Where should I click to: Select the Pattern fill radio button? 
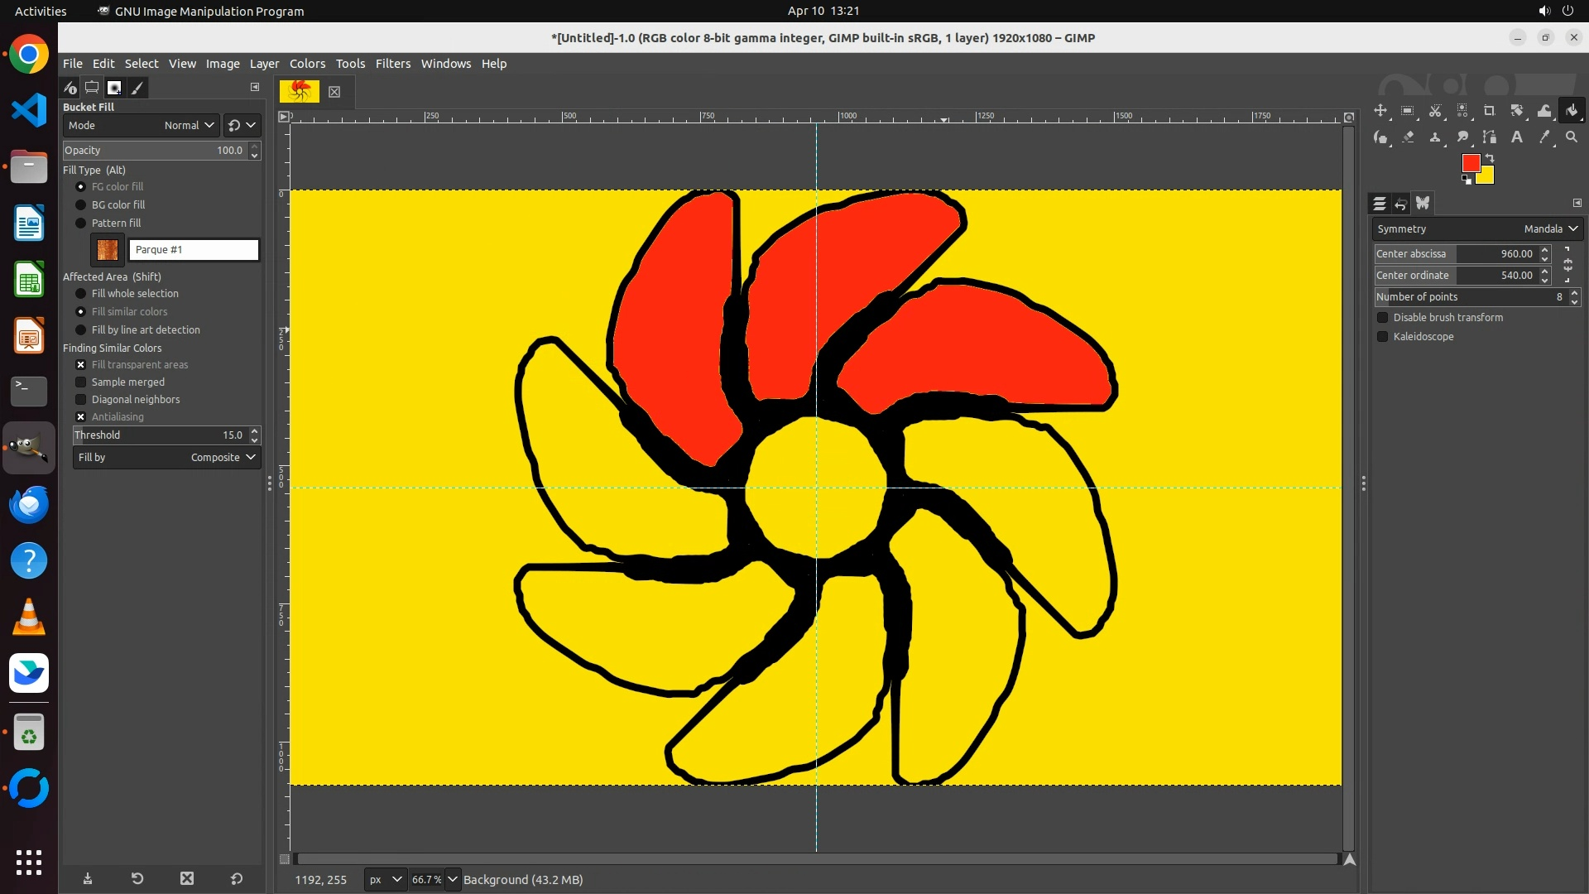pos(81,223)
